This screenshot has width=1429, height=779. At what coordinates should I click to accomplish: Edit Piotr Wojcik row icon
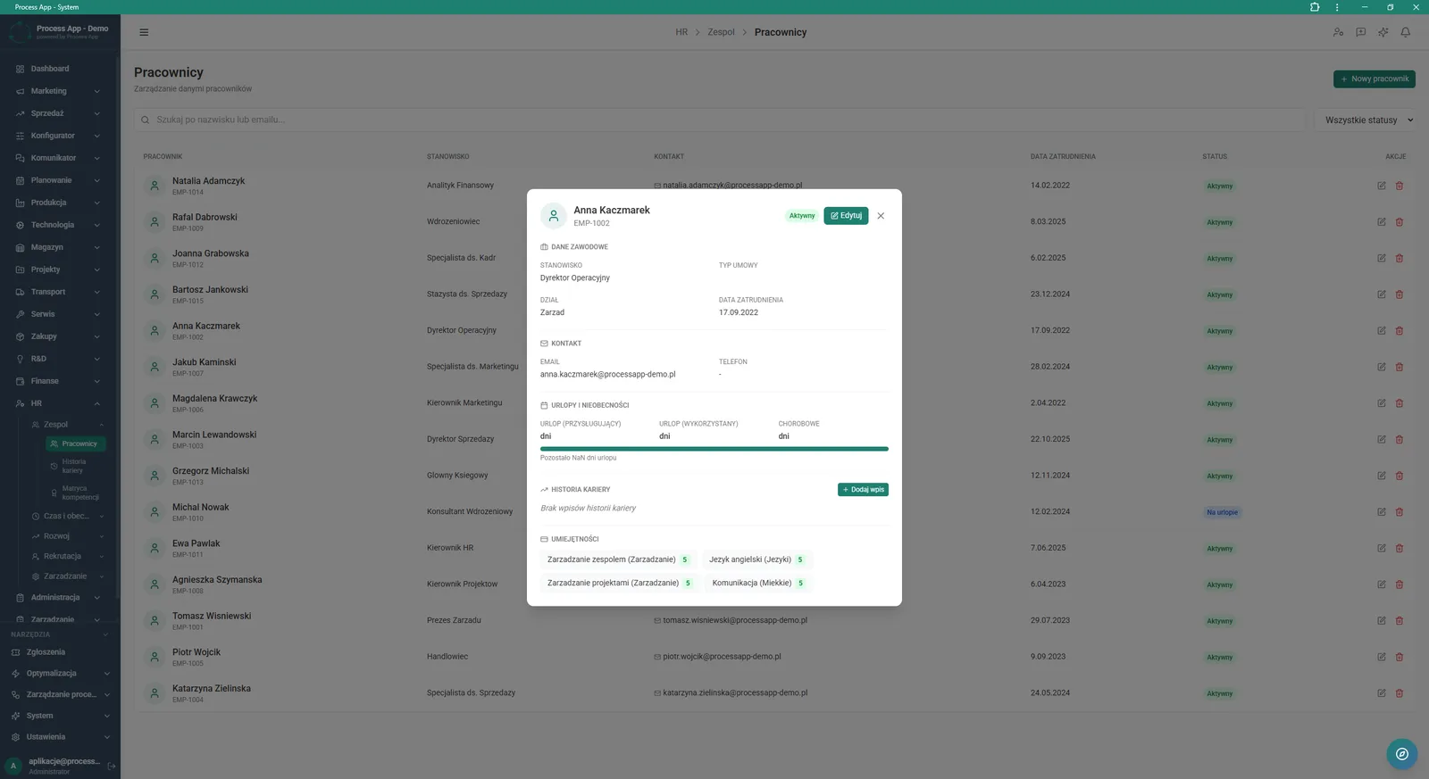(1382, 657)
